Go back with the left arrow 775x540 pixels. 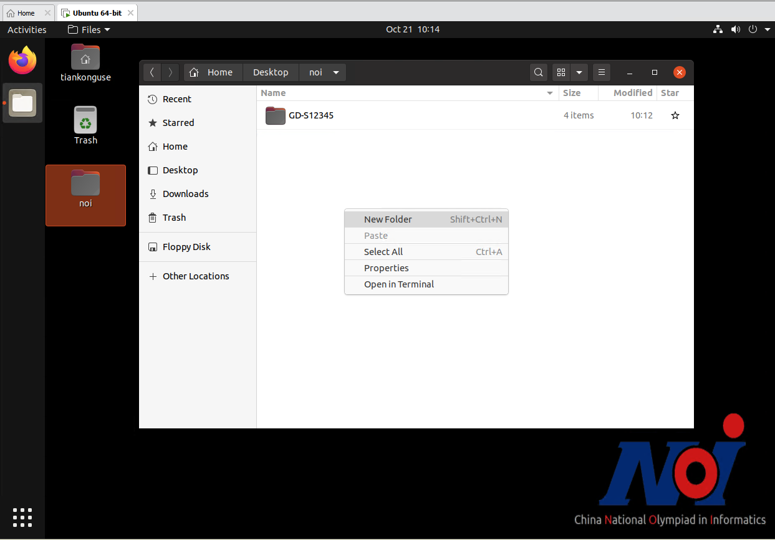click(152, 72)
